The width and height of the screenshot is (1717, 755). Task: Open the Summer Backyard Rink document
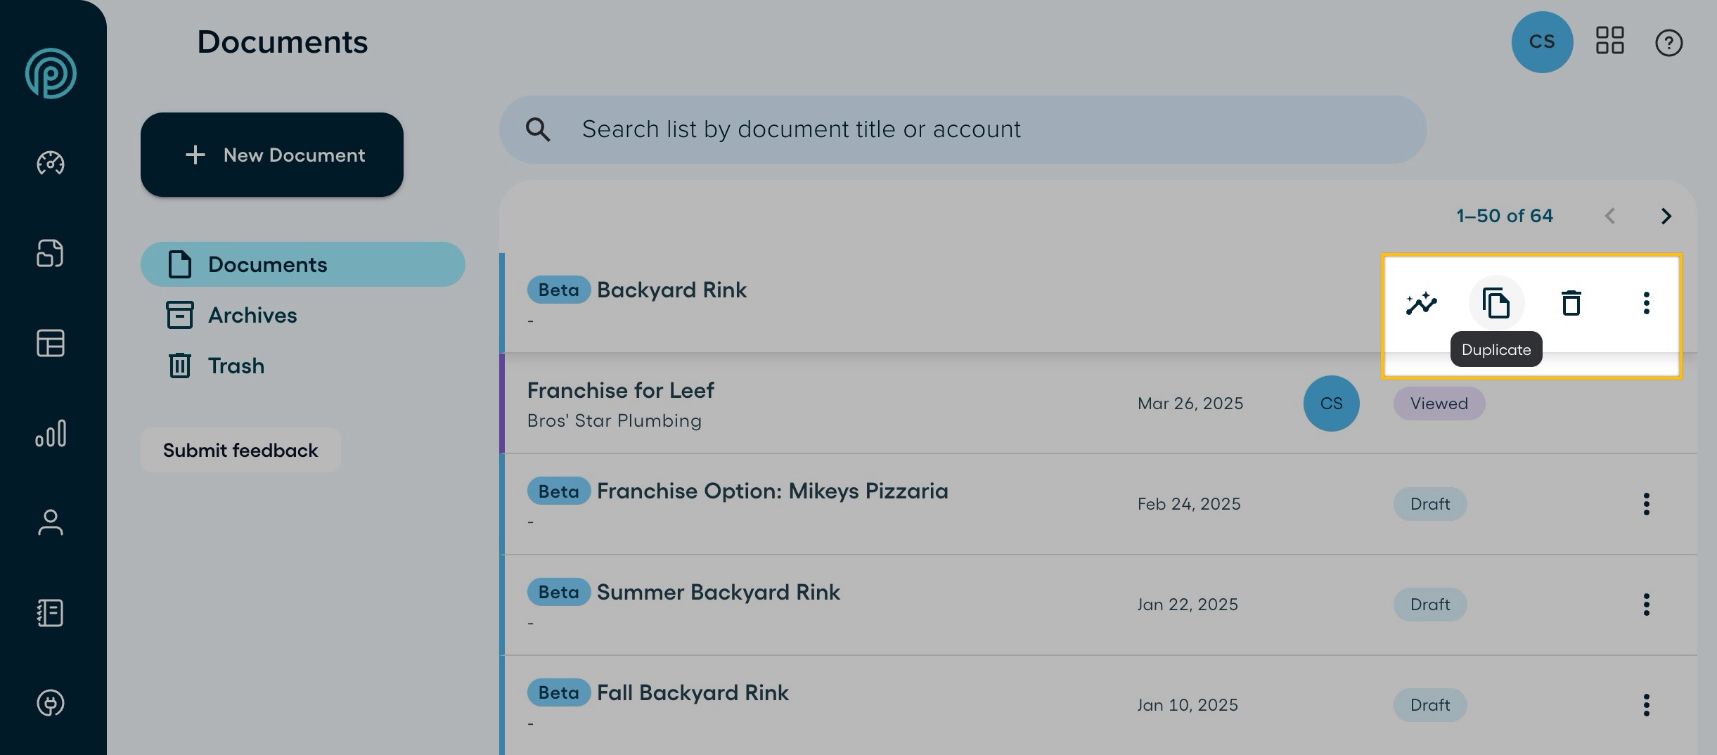coord(719,592)
